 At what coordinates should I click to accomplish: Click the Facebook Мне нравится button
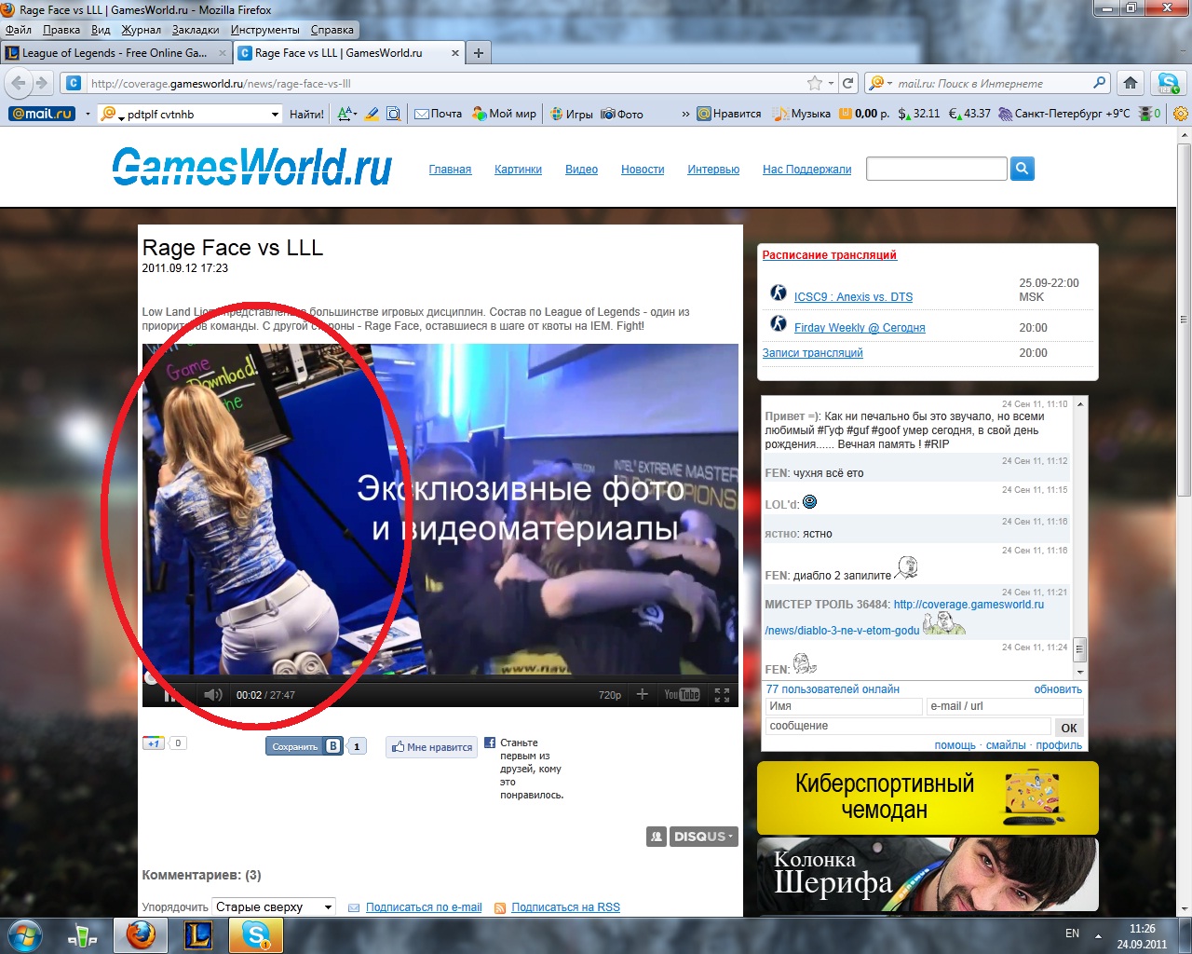tap(431, 746)
